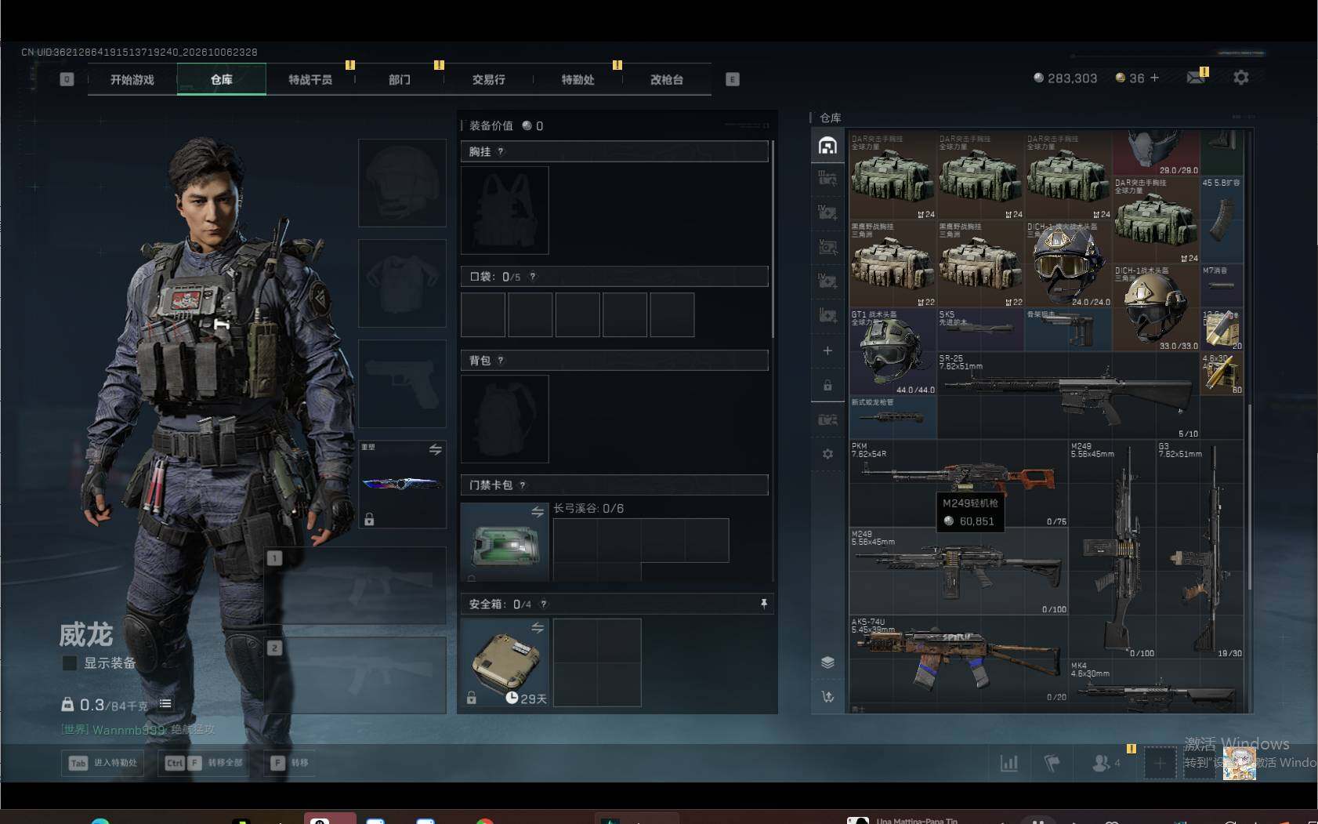The image size is (1318, 824).
Task: Select the PKM machine gun item
Action: tap(958, 484)
